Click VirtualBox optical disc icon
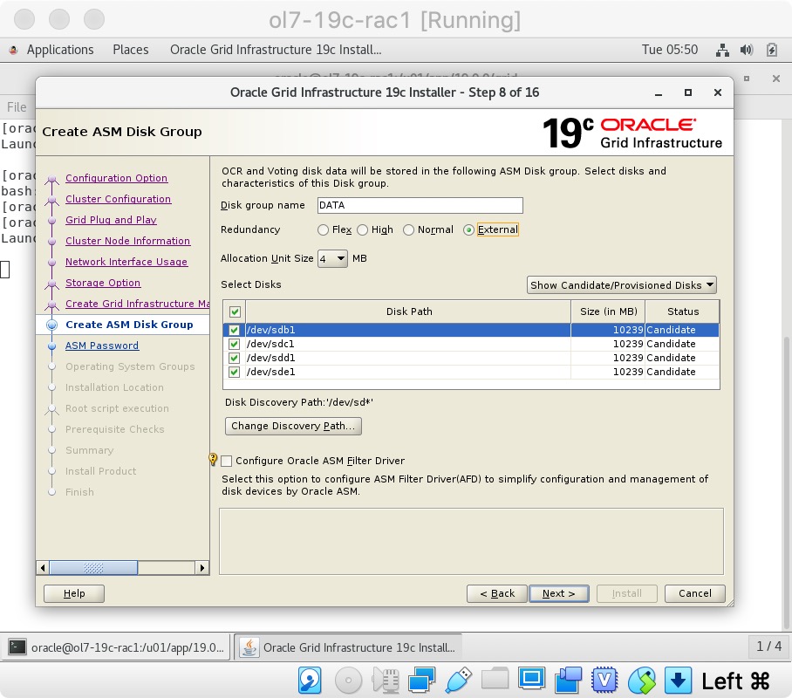 pyautogui.click(x=348, y=681)
